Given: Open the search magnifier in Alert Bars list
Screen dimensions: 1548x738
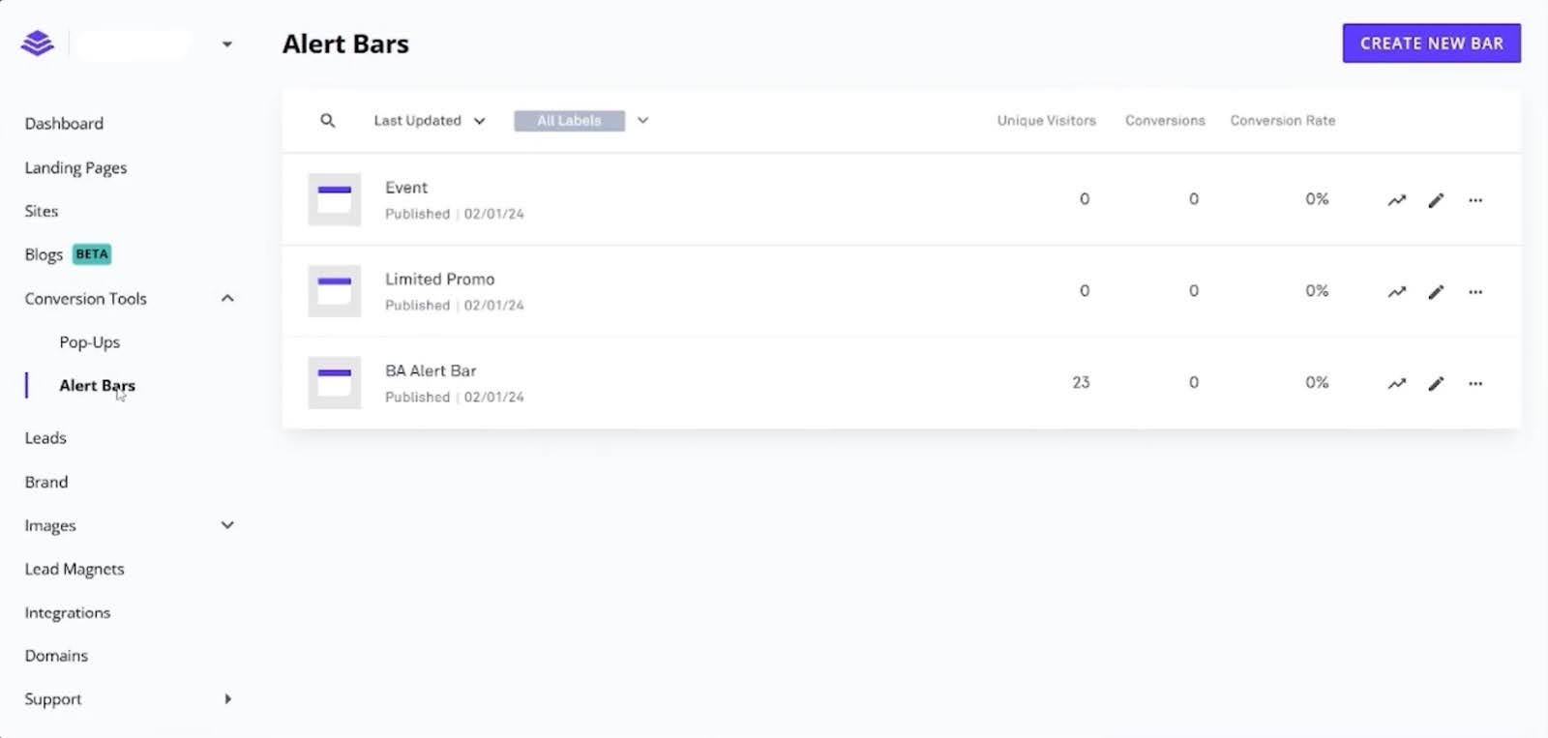Looking at the screenshot, I should point(328,121).
